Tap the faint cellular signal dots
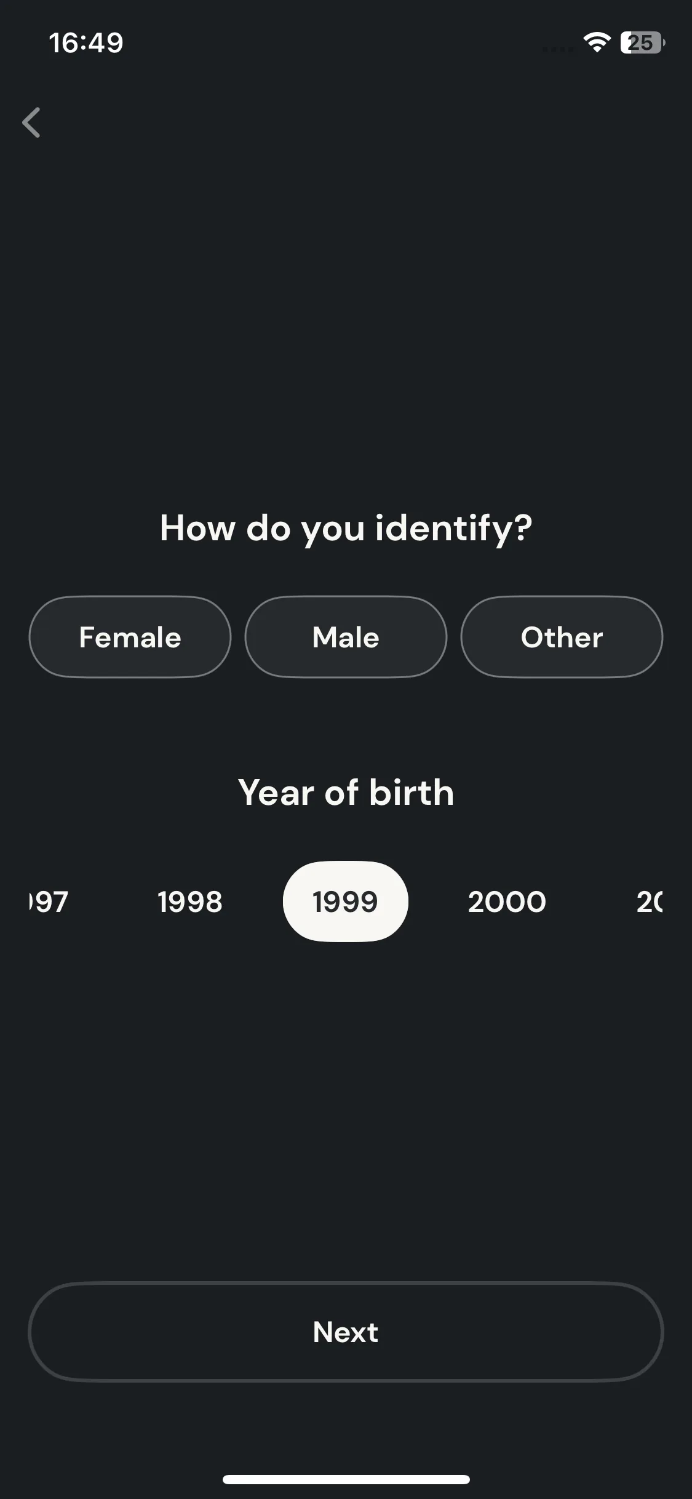 point(557,49)
